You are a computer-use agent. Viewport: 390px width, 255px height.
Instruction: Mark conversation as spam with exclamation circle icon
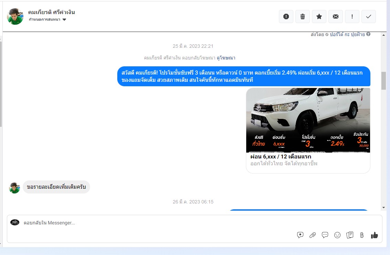click(286, 16)
